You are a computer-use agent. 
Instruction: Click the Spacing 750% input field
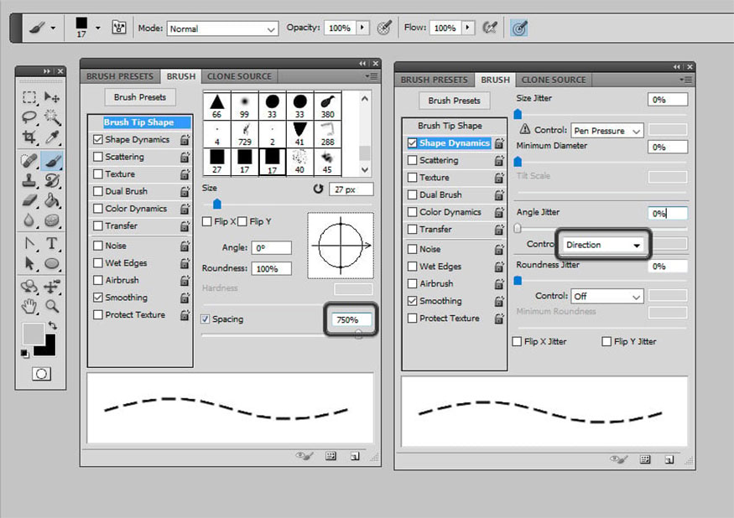tap(349, 320)
